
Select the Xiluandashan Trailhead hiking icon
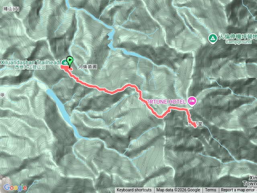[x=63, y=63]
